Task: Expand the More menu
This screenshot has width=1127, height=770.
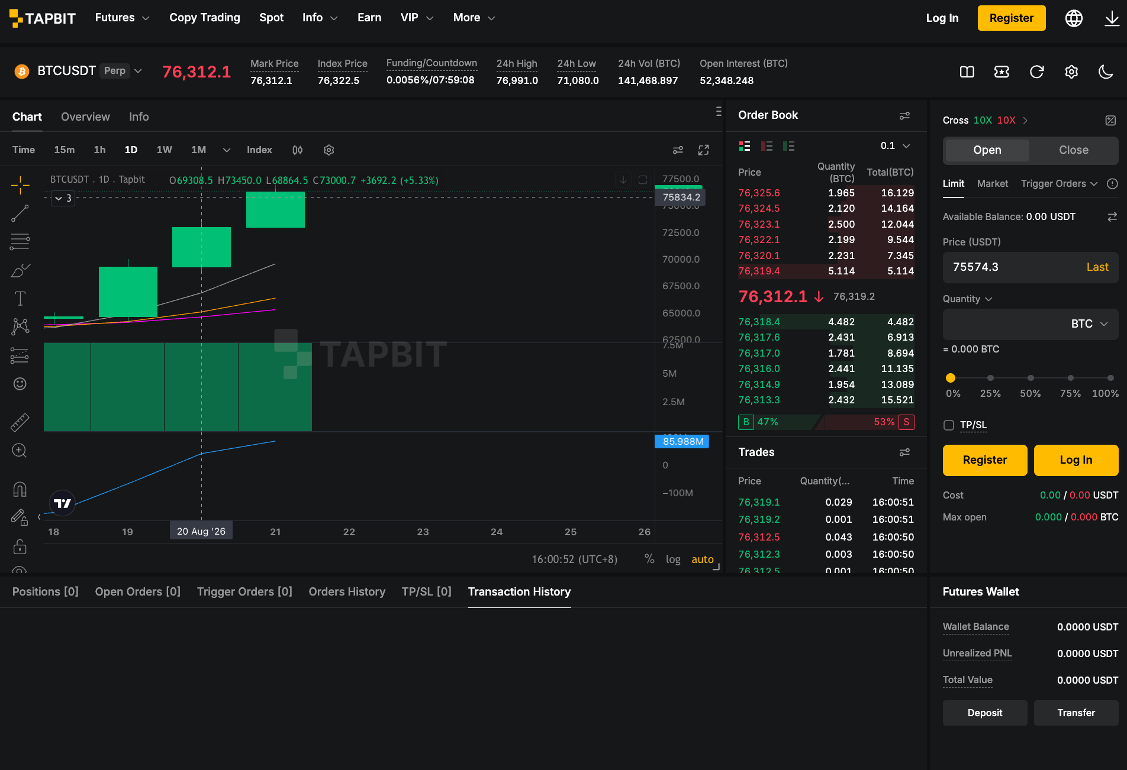Action: (474, 18)
